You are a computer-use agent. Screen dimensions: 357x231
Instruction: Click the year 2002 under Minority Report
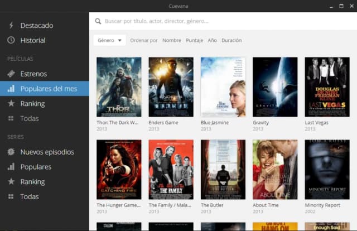310,211
